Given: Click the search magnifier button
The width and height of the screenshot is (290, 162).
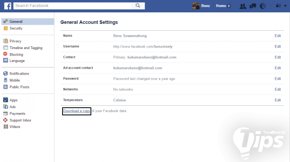Looking at the screenshot, I should pos(138,6).
